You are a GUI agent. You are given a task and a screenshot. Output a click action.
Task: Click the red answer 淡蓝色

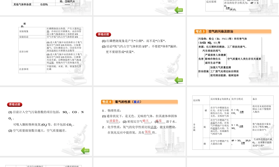(x=114, y=121)
